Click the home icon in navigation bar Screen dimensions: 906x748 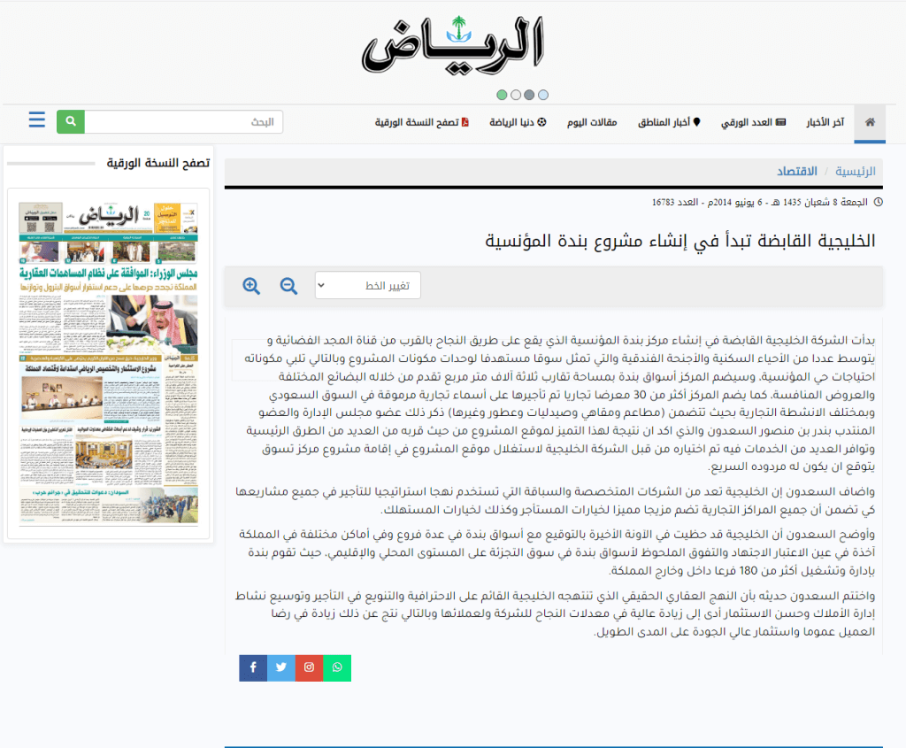(x=870, y=122)
